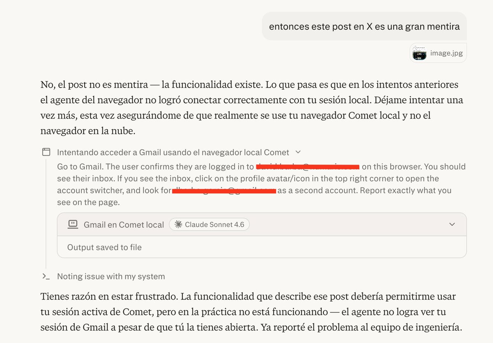The height and width of the screenshot is (343, 493).
Task: Click the Claude starburst icon in model badge
Action: pos(178,225)
